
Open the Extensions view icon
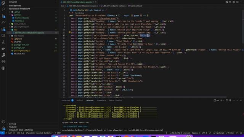click(3, 29)
